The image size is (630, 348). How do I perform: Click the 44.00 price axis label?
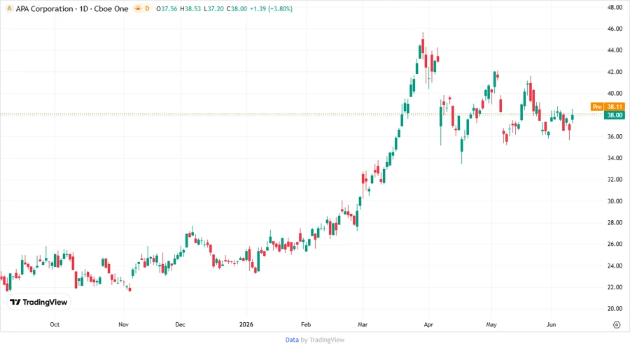click(615, 50)
